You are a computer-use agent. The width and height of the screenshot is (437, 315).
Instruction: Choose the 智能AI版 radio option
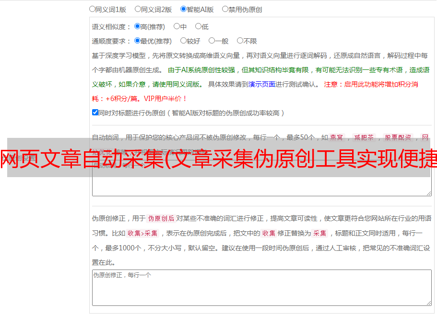click(183, 9)
